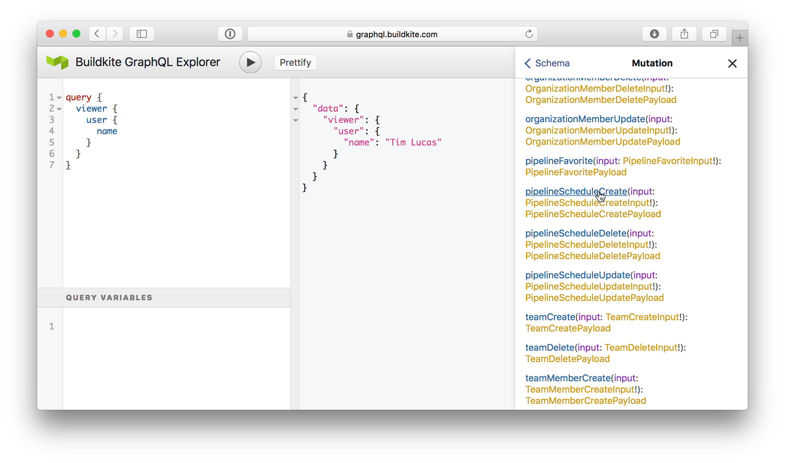Reload the page in Safari
The image size is (785, 463).
click(529, 34)
